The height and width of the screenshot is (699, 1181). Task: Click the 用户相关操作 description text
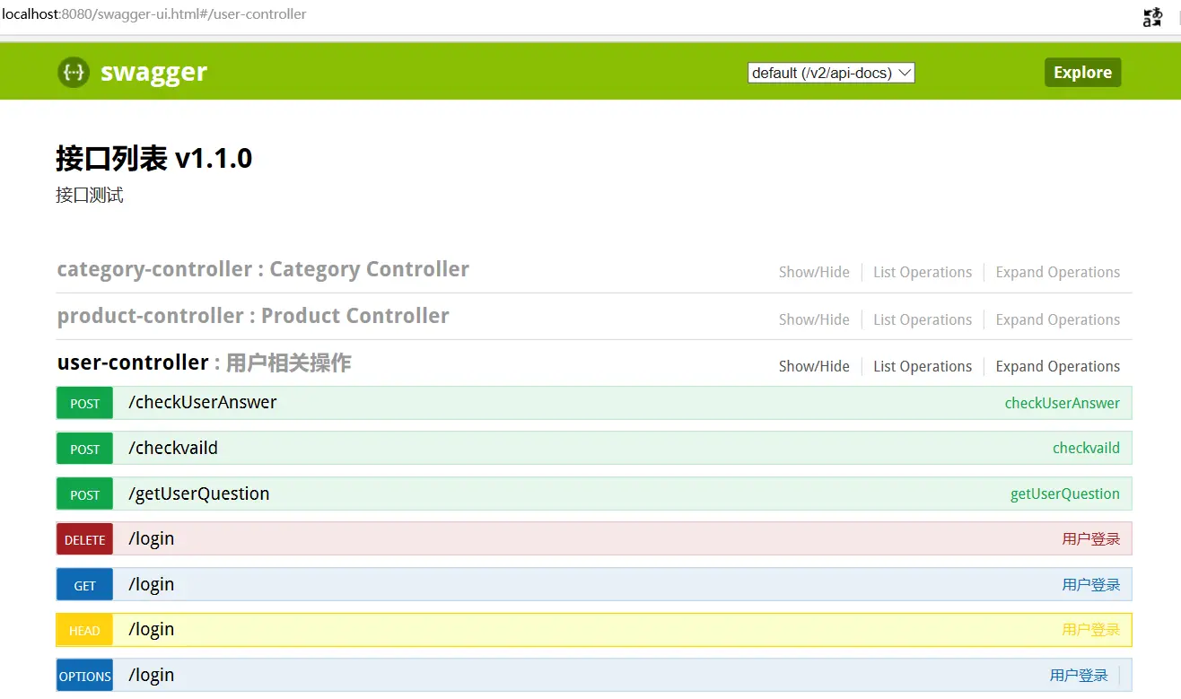click(x=288, y=363)
